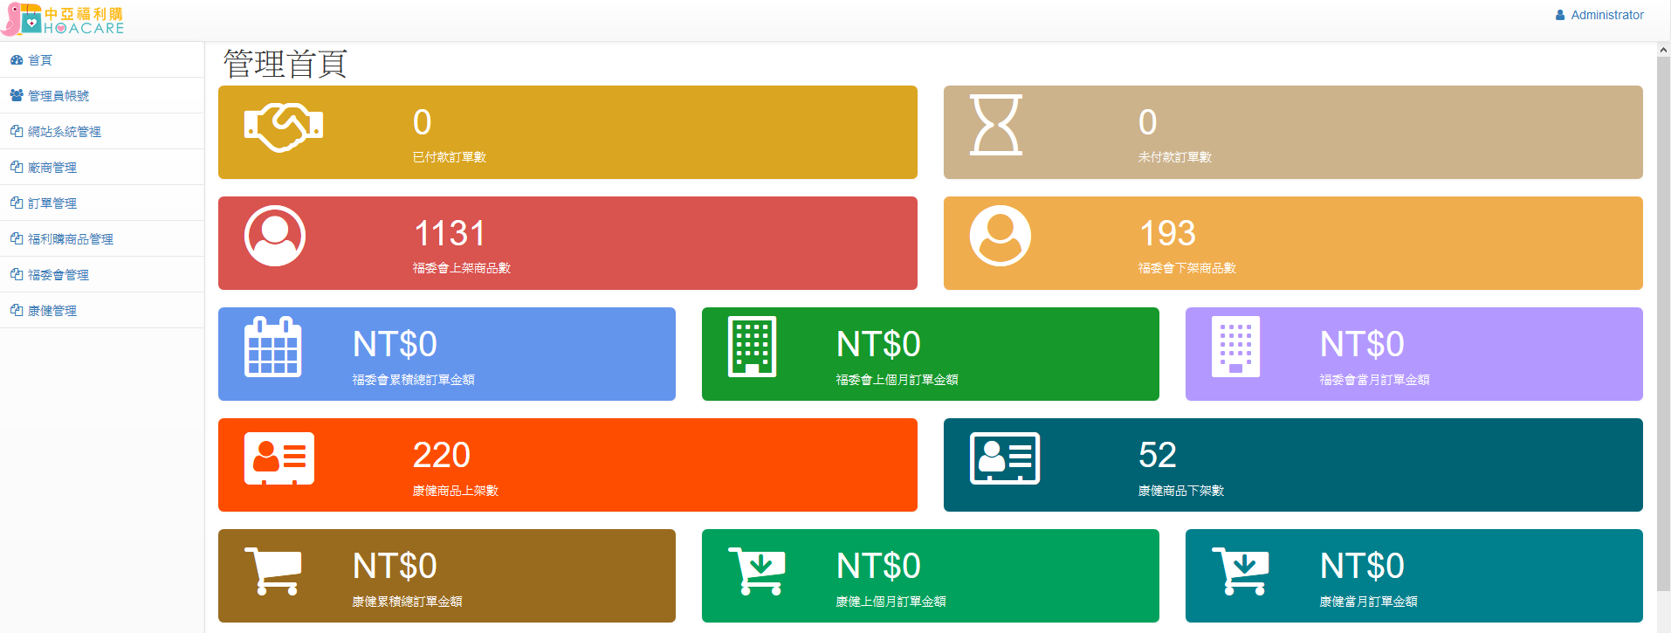Click the 康健商品上架數 label
The image size is (1671, 633).
(x=456, y=491)
